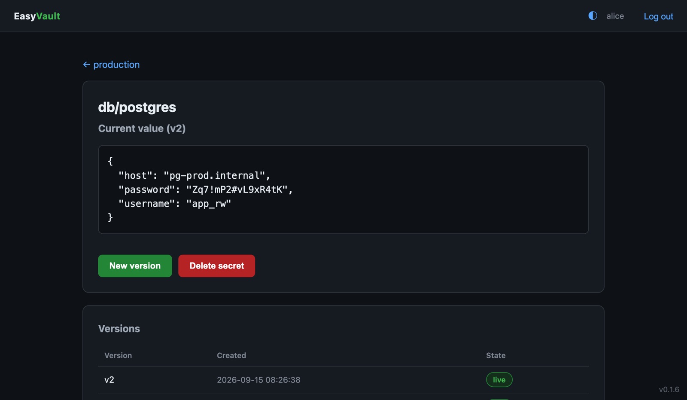Click the Delete secret button
The width and height of the screenshot is (687, 400).
(216, 266)
